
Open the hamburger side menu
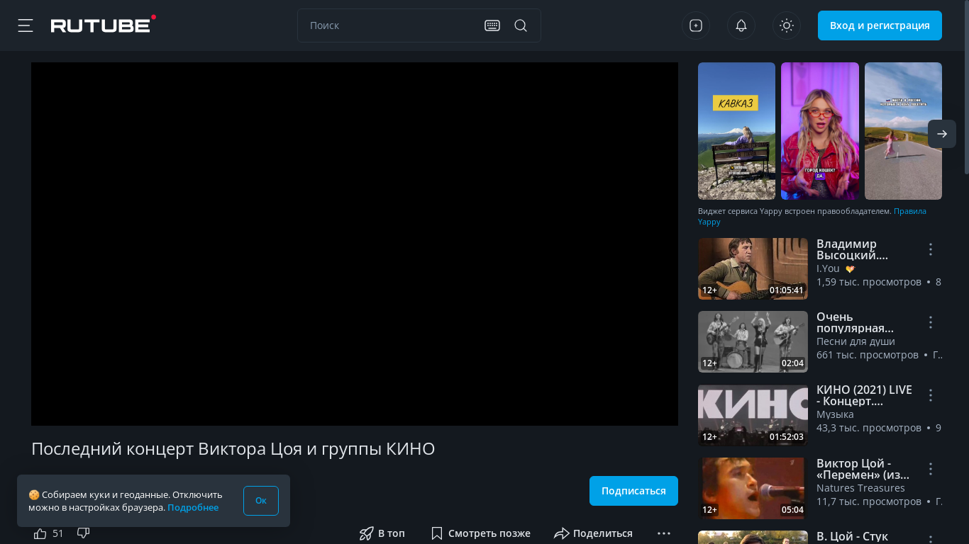(26, 25)
